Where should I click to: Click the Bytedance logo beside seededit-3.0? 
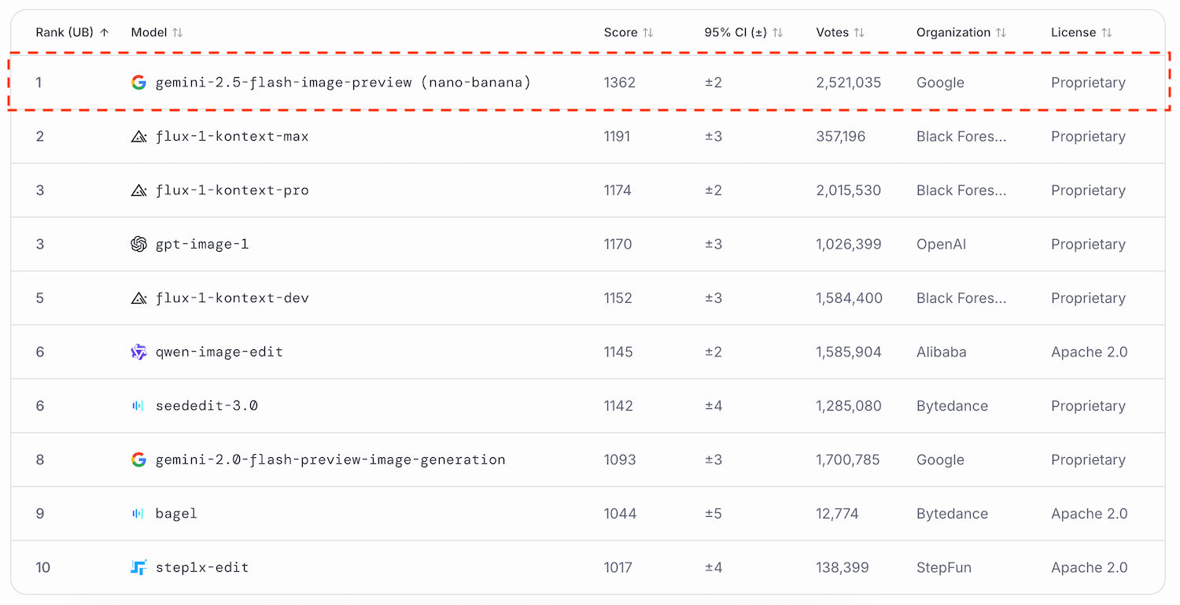click(138, 406)
